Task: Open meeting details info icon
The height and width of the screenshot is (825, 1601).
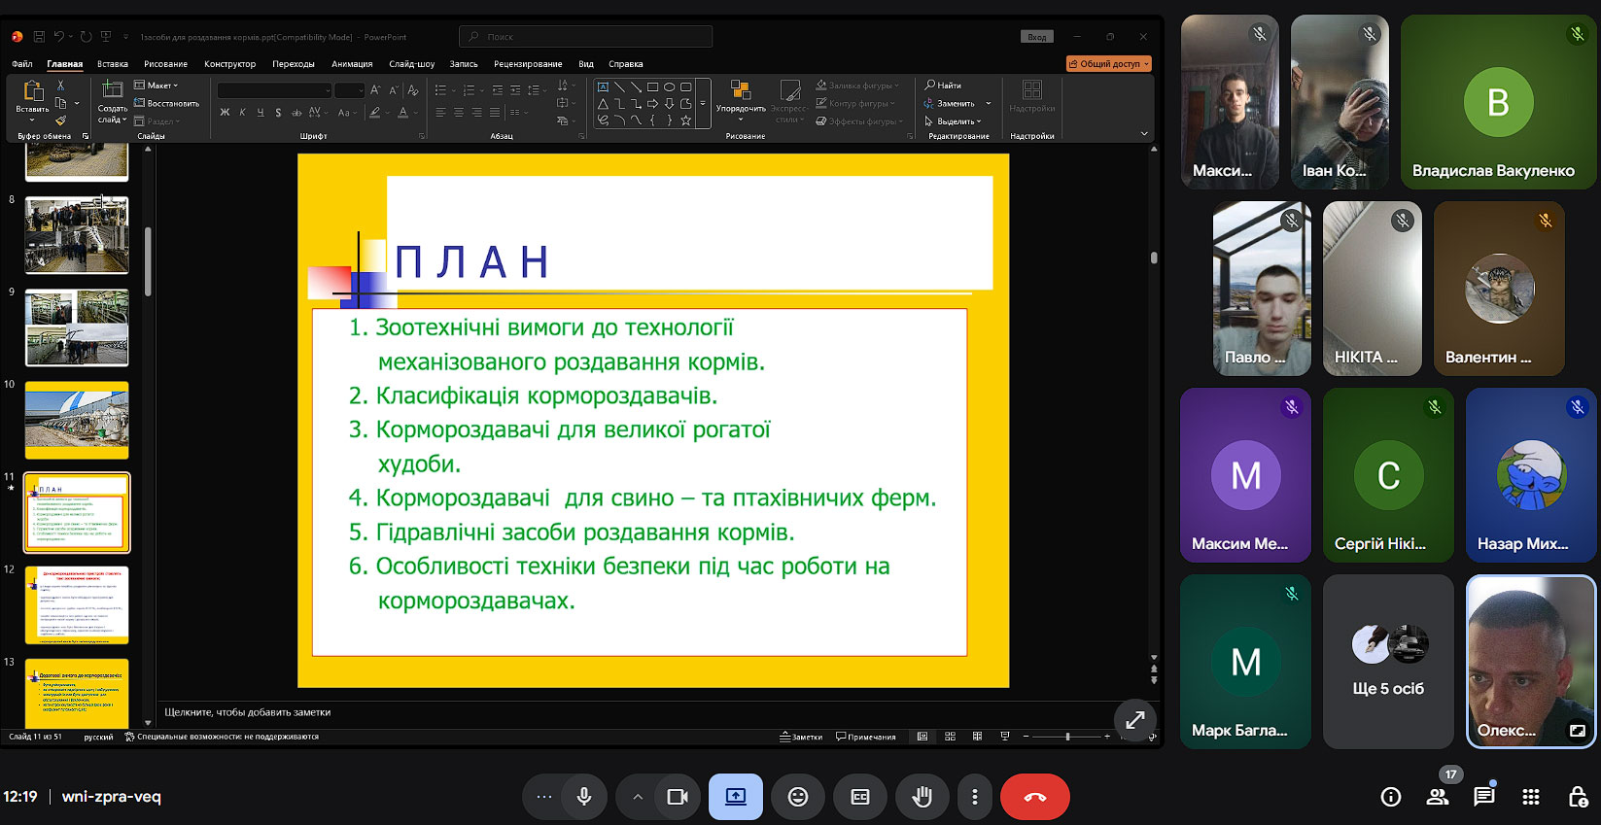Action: tap(1390, 797)
